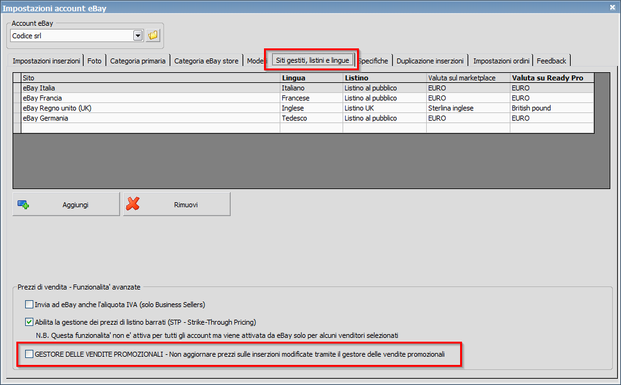Select the eBay Germania row
Image resolution: width=621 pixels, height=385 pixels.
tap(304, 118)
